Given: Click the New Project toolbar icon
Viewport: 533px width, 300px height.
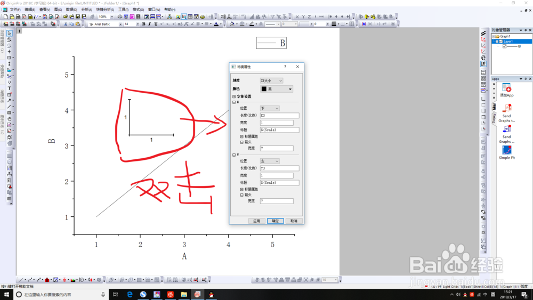Looking at the screenshot, I should click(x=6, y=17).
